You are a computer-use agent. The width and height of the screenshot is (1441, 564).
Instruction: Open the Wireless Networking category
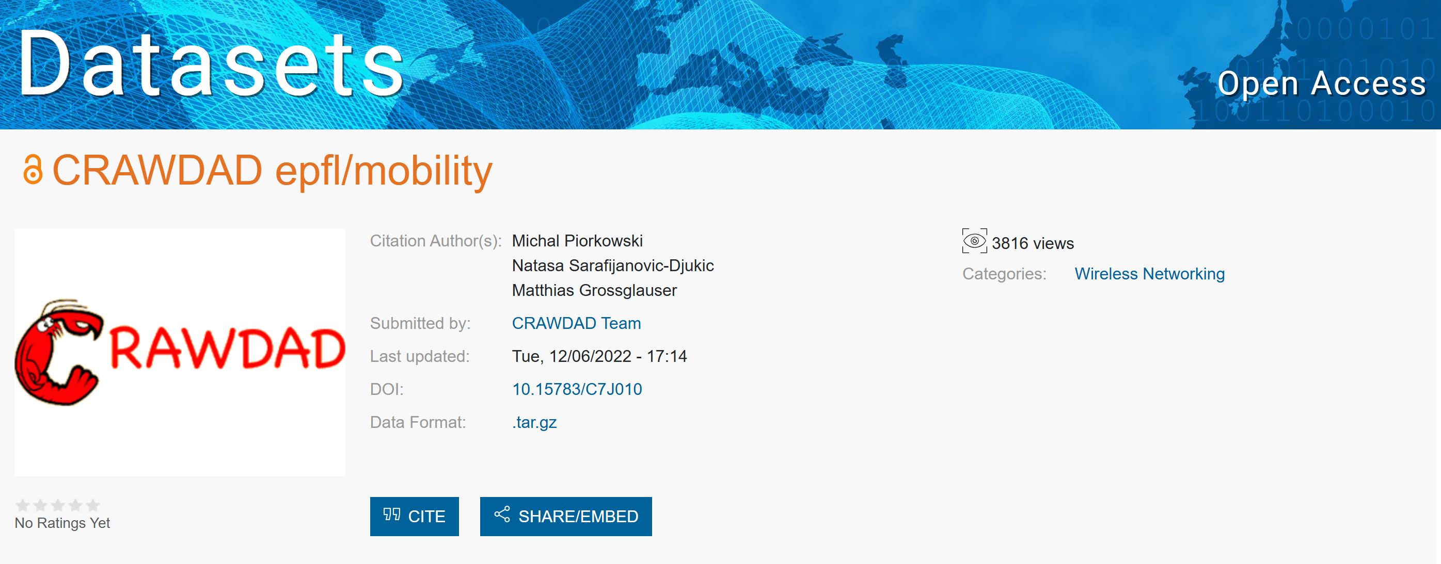tap(1149, 274)
